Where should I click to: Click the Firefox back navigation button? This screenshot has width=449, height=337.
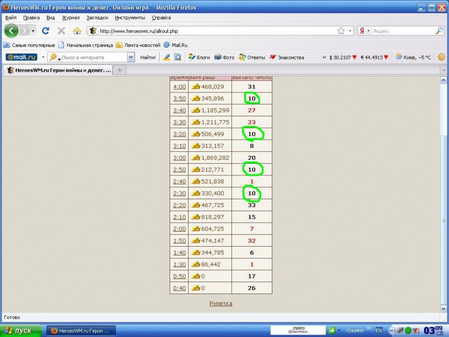tap(11, 31)
